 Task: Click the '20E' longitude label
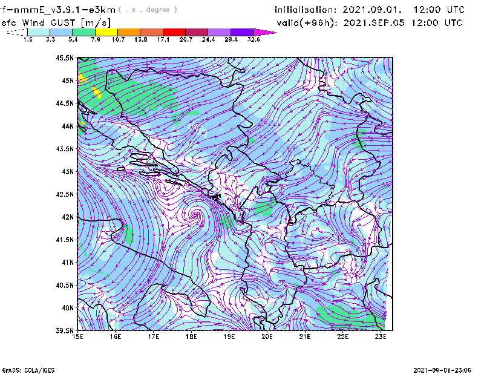pyautogui.click(x=267, y=336)
